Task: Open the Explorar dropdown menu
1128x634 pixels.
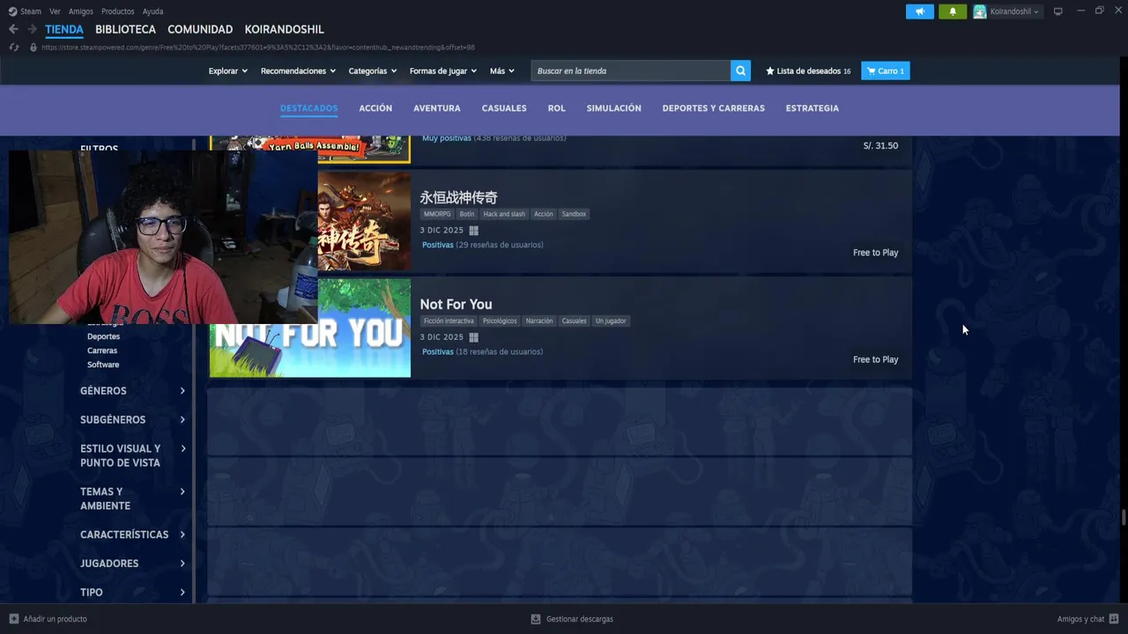Action: click(x=228, y=70)
